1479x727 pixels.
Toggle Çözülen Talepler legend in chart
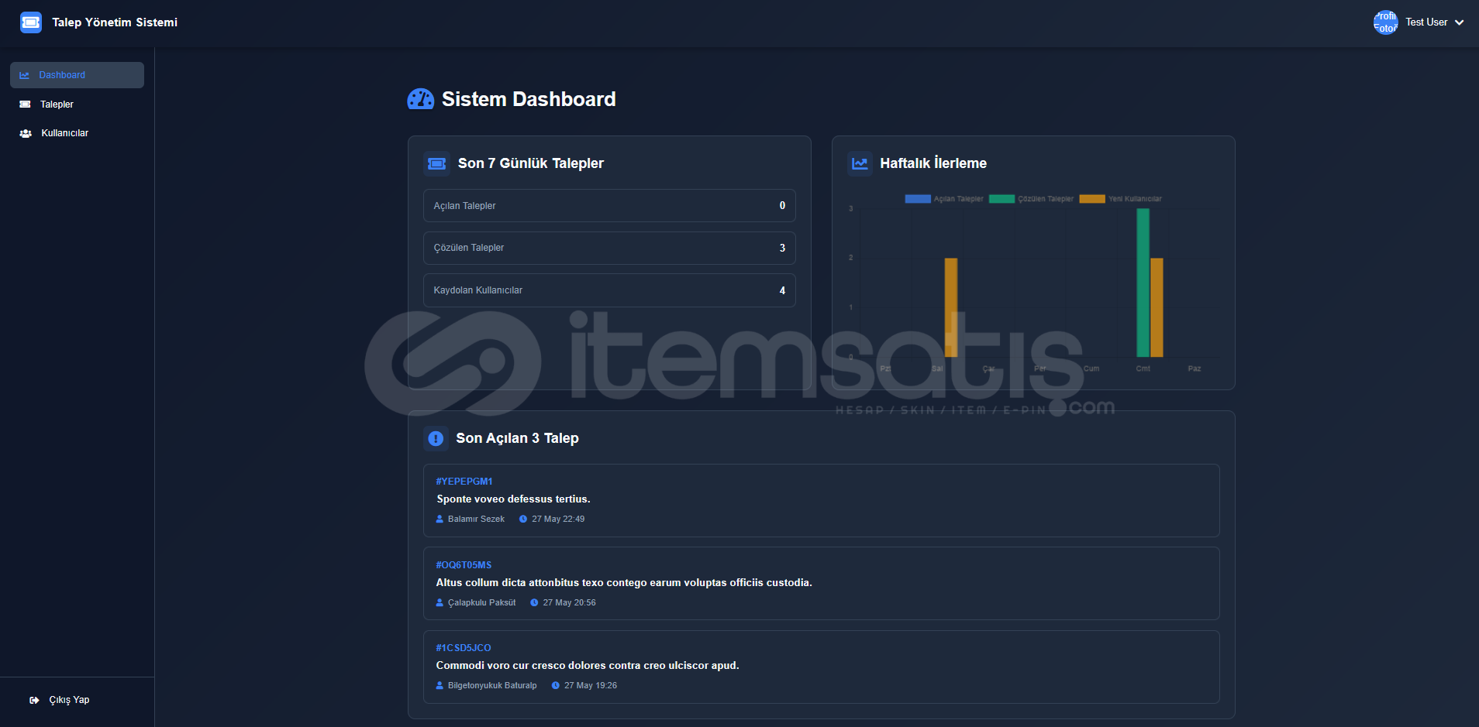coord(1032,199)
